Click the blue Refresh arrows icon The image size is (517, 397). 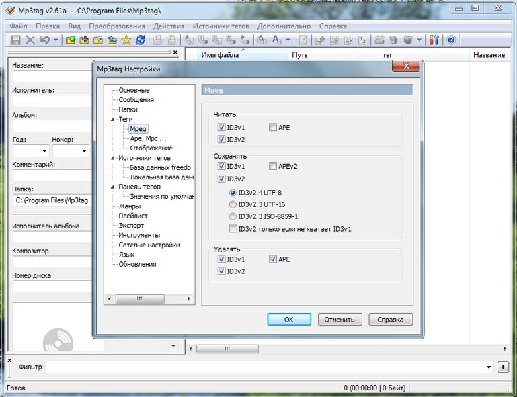[140, 40]
